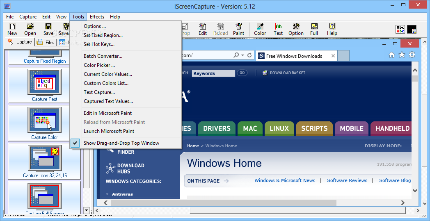430x221 pixels.
Task: Select Current Color Values... menu entry
Action: click(126, 74)
